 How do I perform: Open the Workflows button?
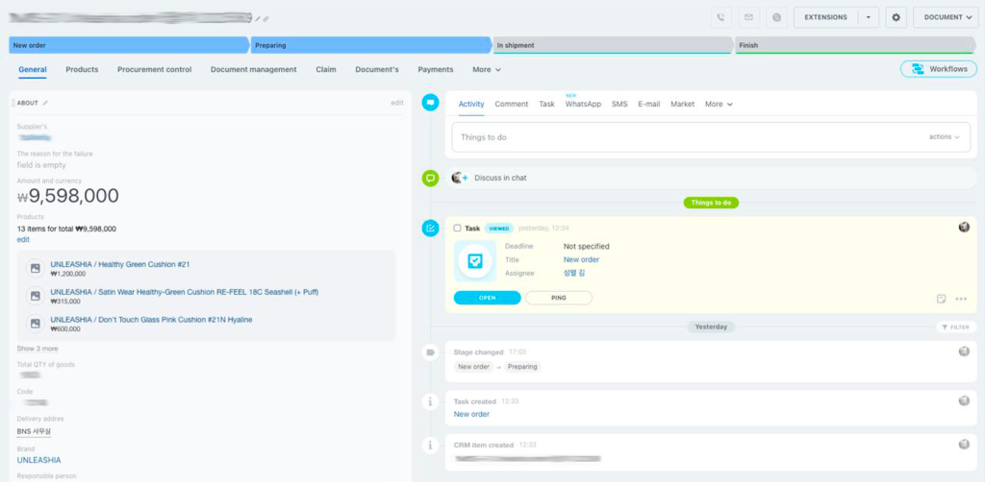(939, 69)
